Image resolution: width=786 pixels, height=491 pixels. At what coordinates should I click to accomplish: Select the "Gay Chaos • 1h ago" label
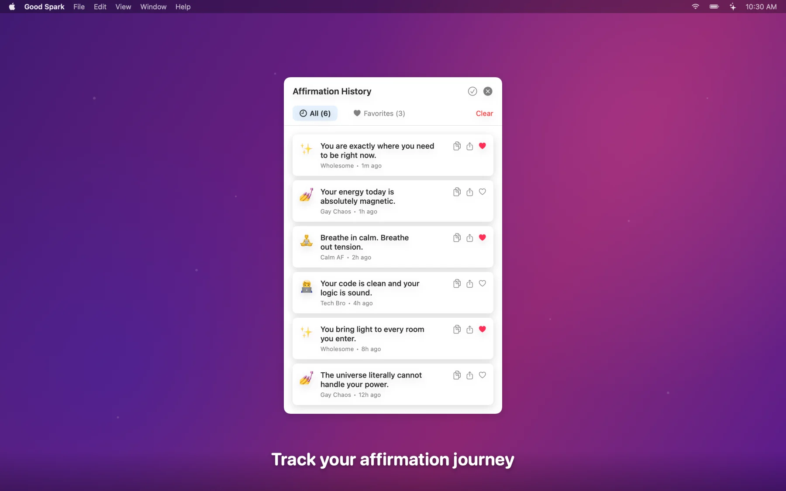[349, 212]
